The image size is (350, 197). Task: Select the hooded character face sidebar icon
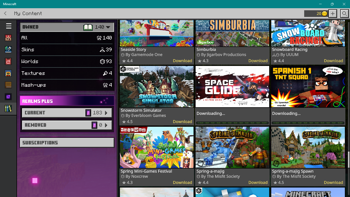pyautogui.click(x=8, y=73)
